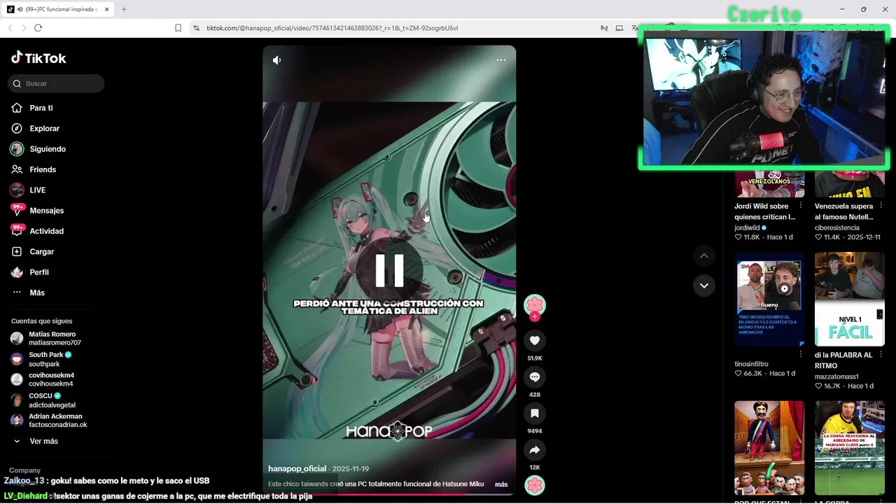896x504 pixels.
Task: Open the Tino Mossu video thumbnail
Action: point(769,299)
